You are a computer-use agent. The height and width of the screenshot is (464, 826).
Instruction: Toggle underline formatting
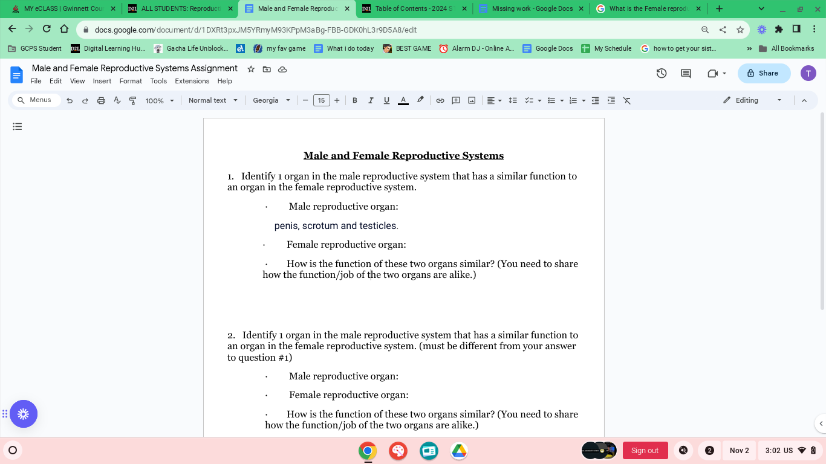tap(386, 100)
